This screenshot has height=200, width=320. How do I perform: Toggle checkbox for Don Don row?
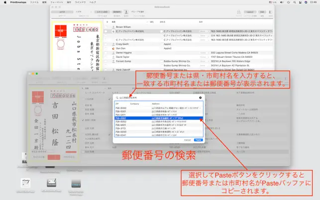click(106, 48)
